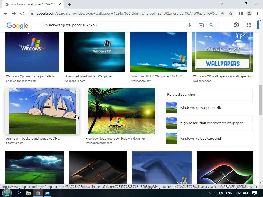Open 'Anime girl, background Windows XP' title

click(x=33, y=139)
